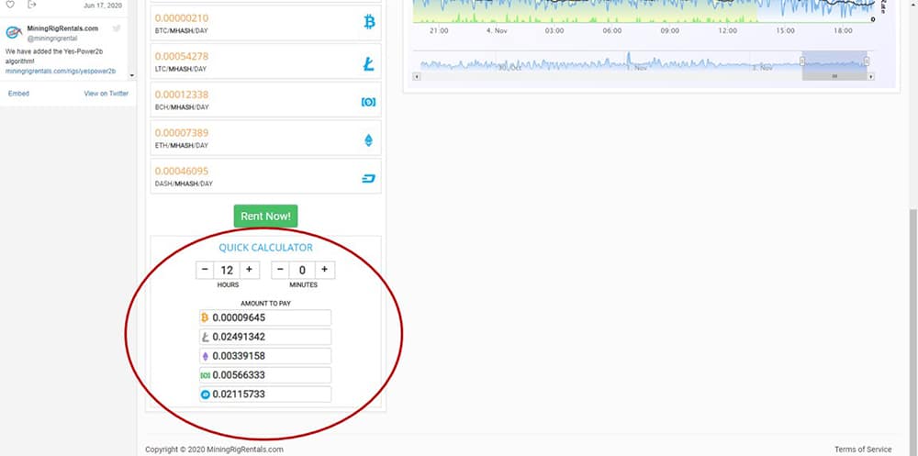Click the Ethereum icon in ETH price row
This screenshot has height=456, width=918.
point(370,139)
